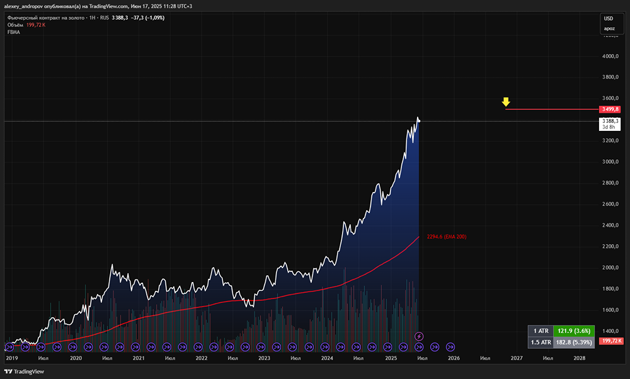Viewport: 630px width, 379px height.
Task: Open the USD currency selector
Action: (x=609, y=18)
